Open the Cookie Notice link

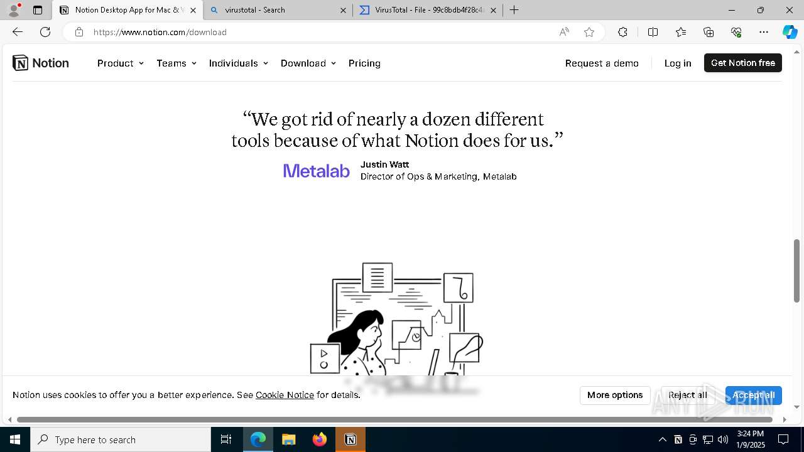click(285, 395)
